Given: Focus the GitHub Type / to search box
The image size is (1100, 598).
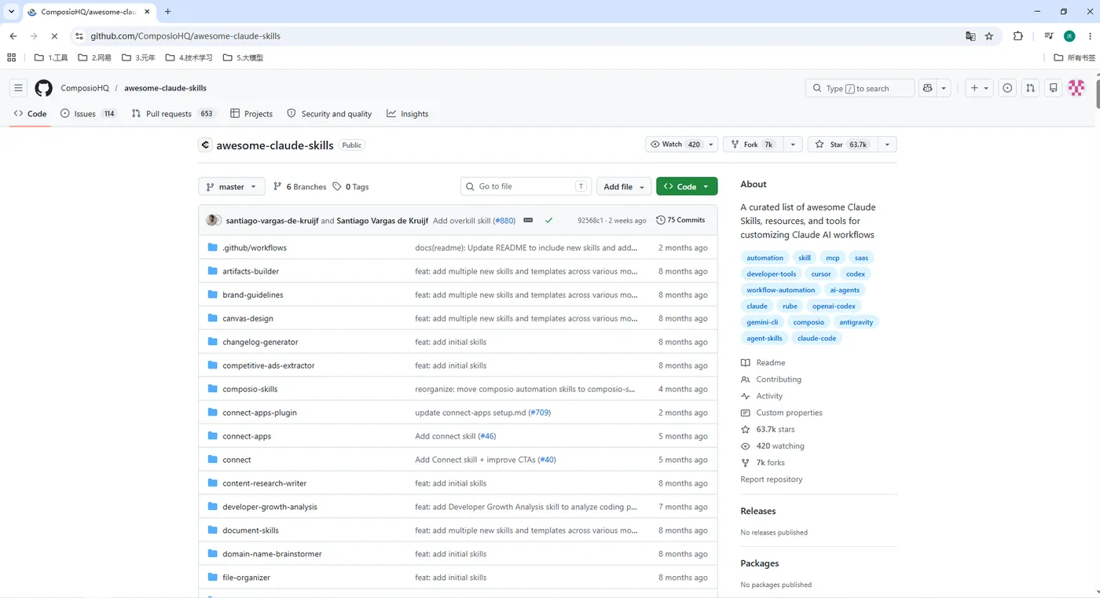Looking at the screenshot, I should [860, 88].
